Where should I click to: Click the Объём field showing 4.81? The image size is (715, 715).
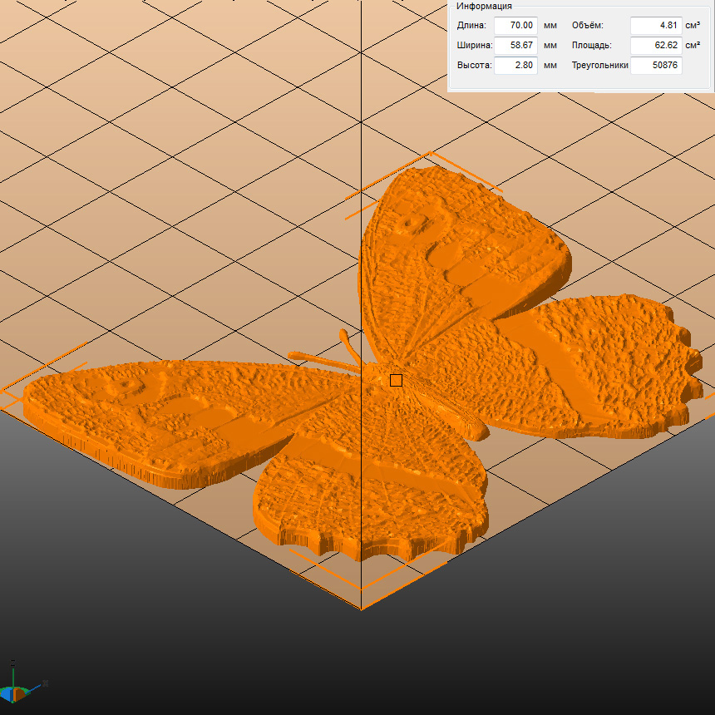click(x=656, y=26)
